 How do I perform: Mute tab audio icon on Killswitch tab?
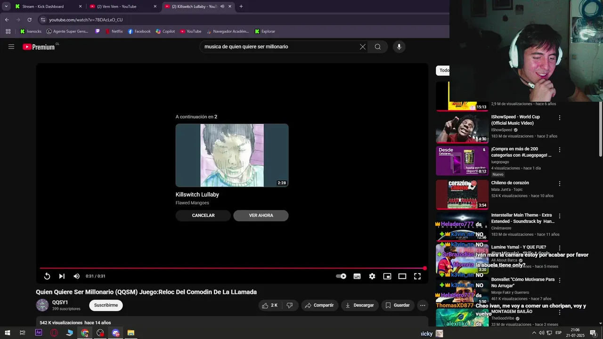222,7
